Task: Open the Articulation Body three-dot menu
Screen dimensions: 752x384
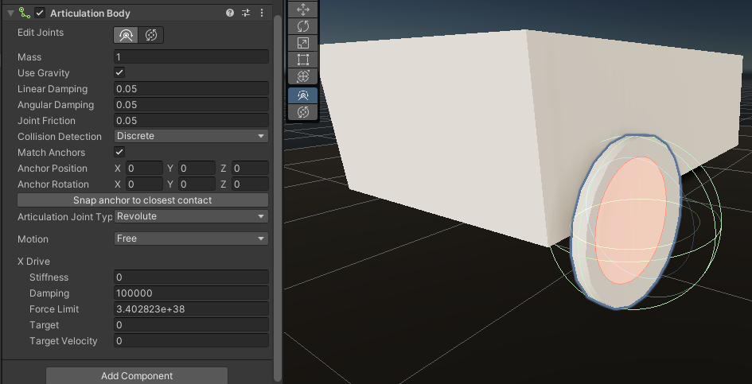Action: [x=261, y=13]
